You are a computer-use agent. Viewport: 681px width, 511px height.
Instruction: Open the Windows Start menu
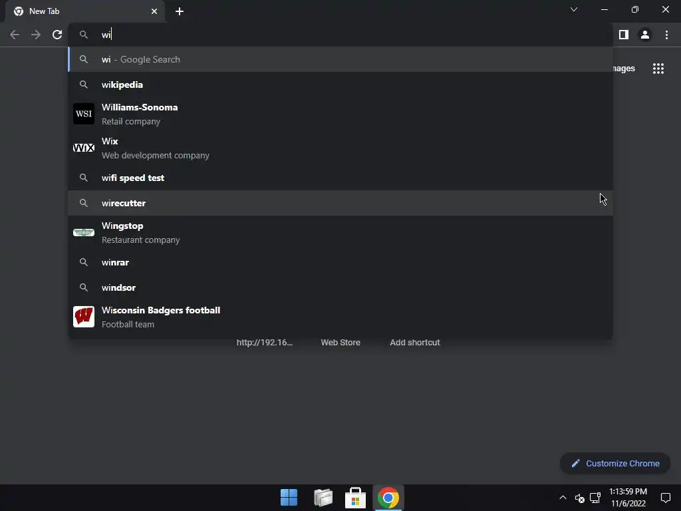pos(289,498)
